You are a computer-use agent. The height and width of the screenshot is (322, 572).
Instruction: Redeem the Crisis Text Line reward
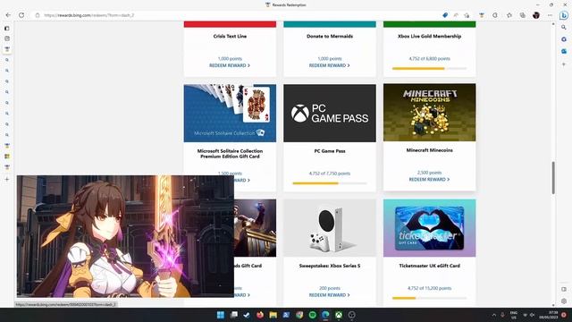(230, 65)
